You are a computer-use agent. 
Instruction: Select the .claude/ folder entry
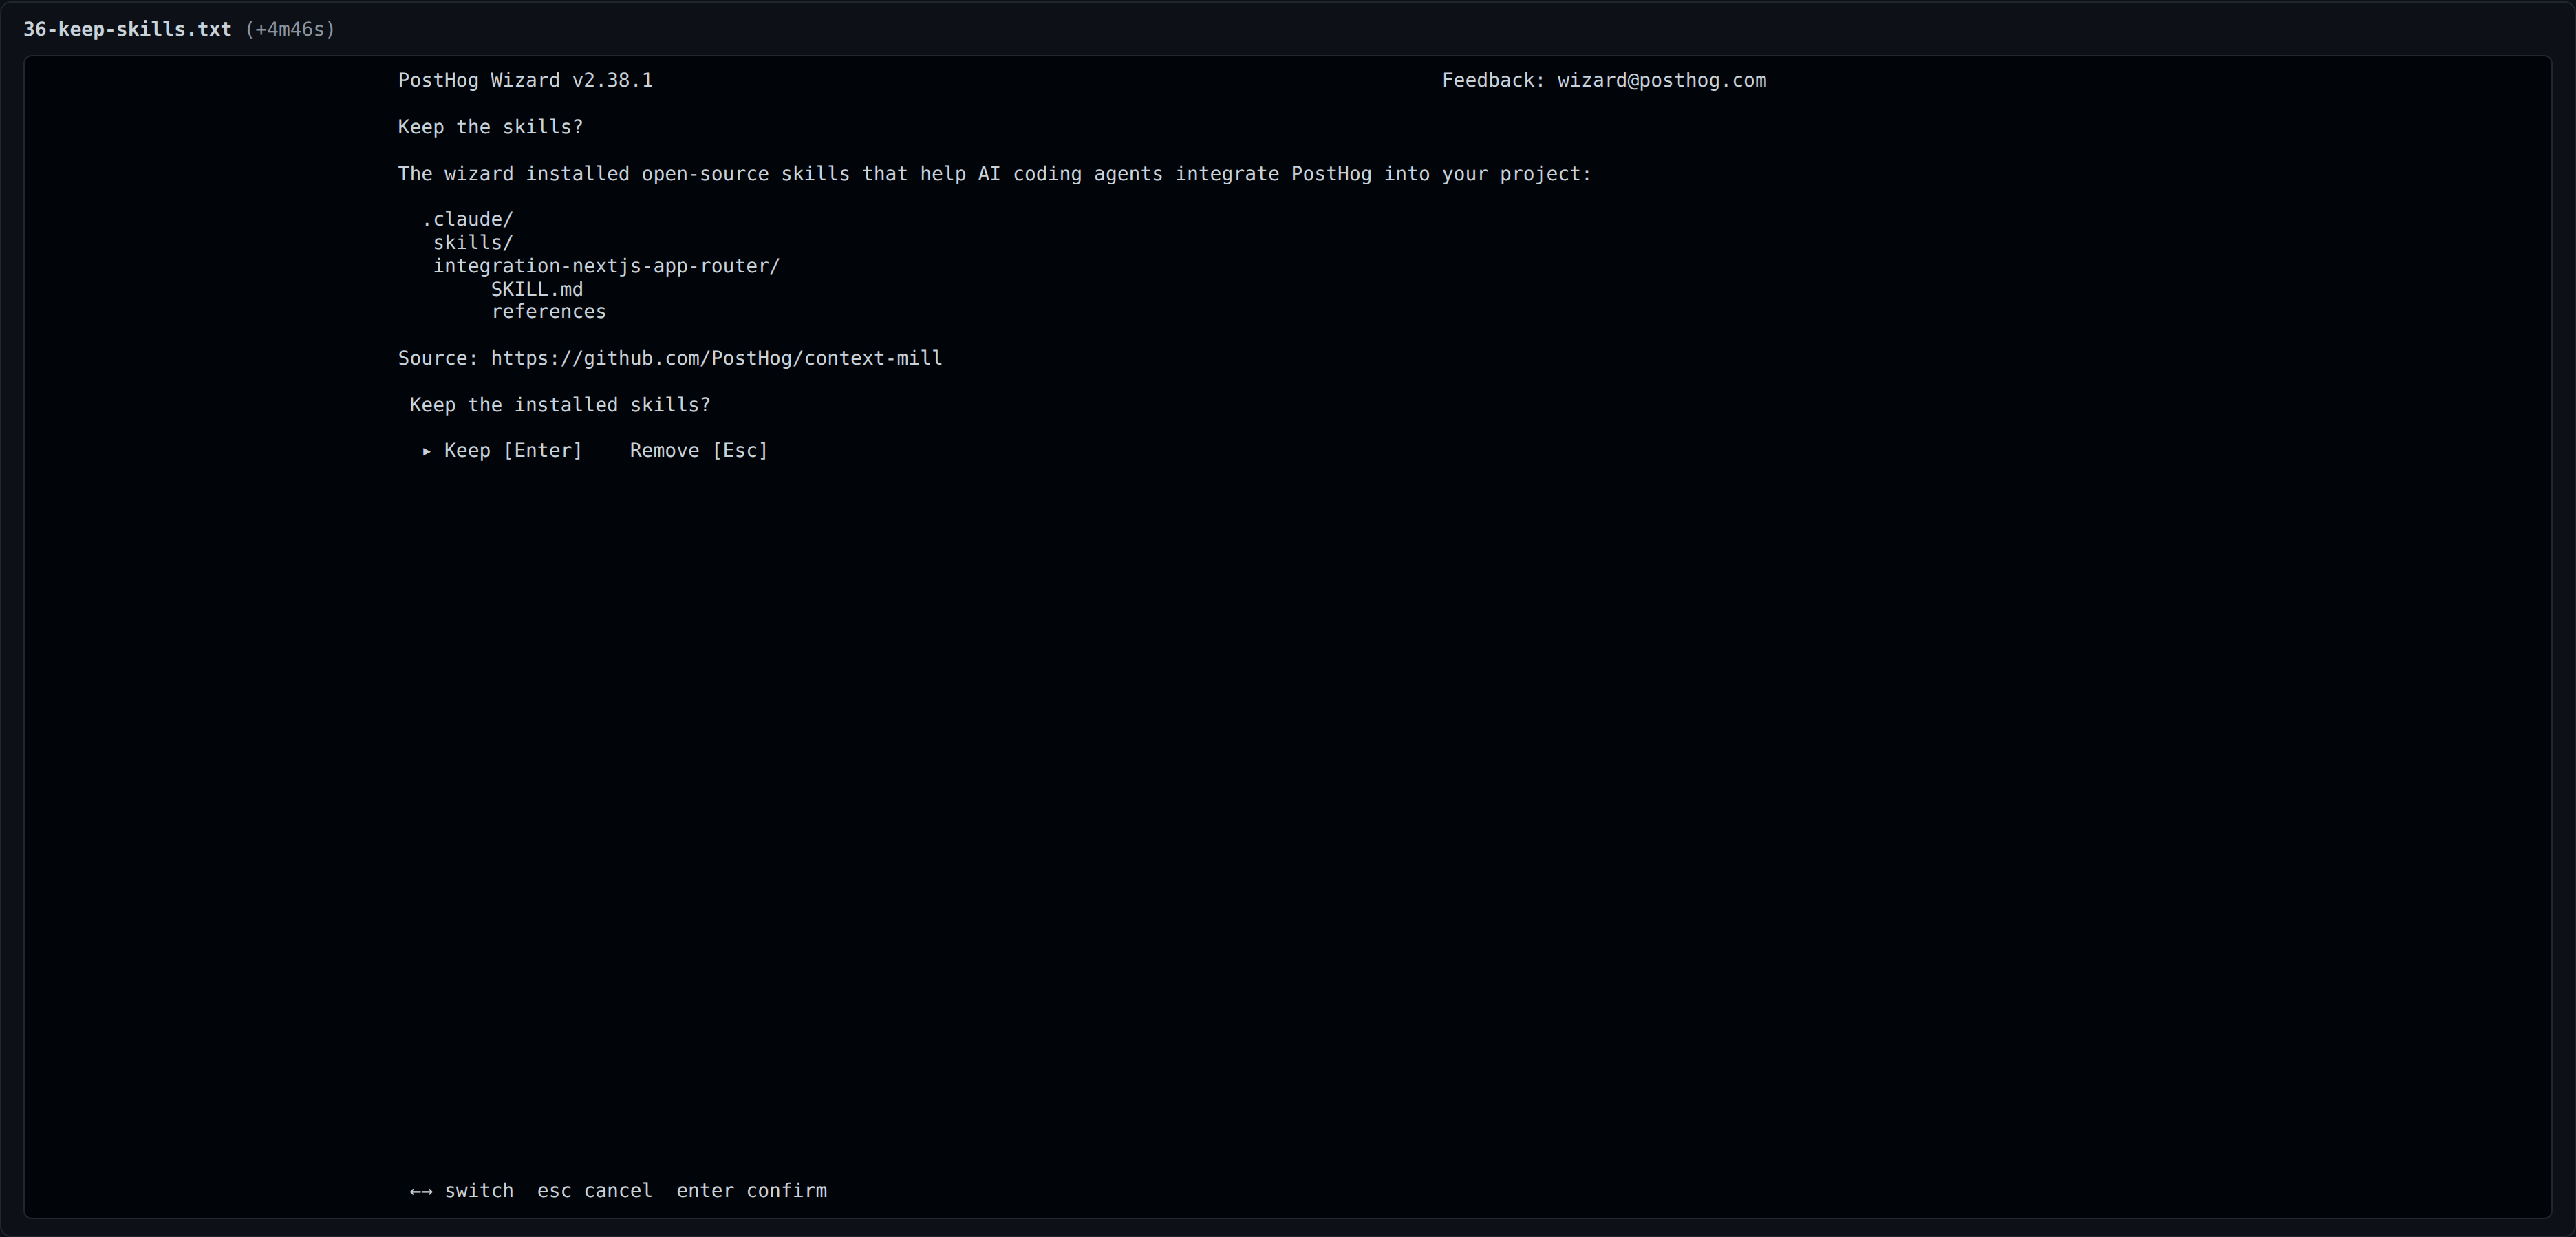point(468,219)
